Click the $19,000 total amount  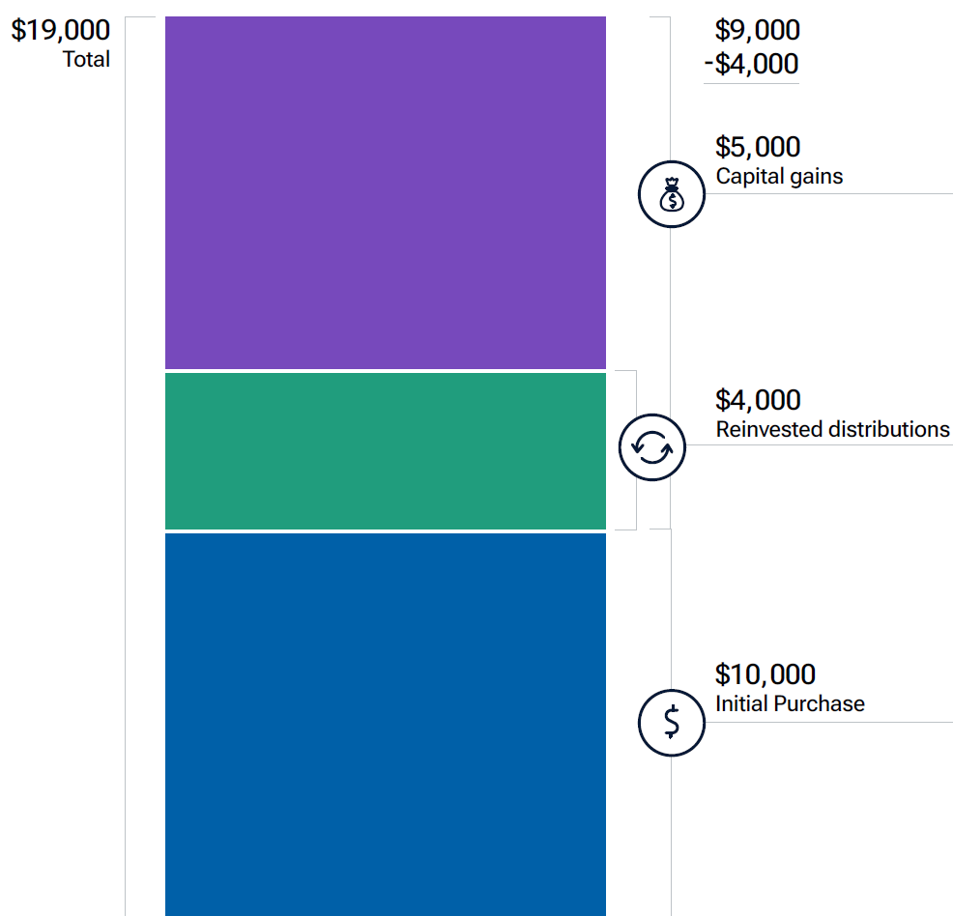[61, 30]
